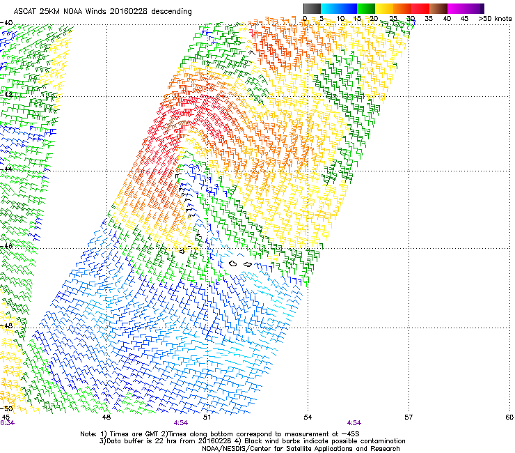Click the yellow 20-25 knots legend swatch
This screenshot has height=453, width=515.
point(384,8)
